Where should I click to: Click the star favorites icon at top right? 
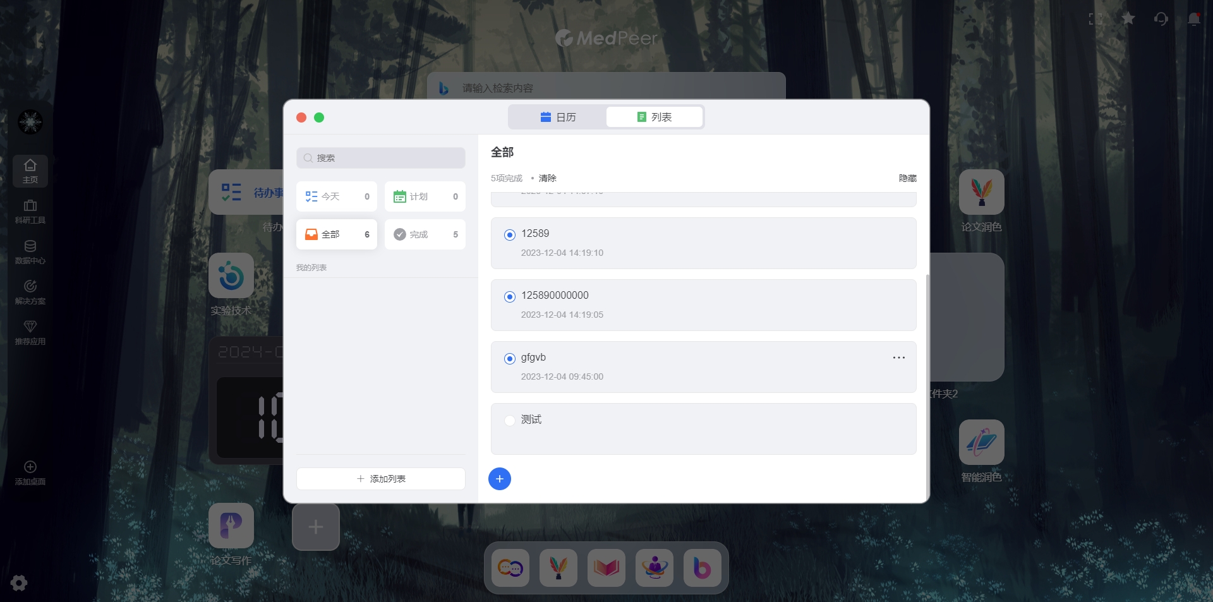1128,19
